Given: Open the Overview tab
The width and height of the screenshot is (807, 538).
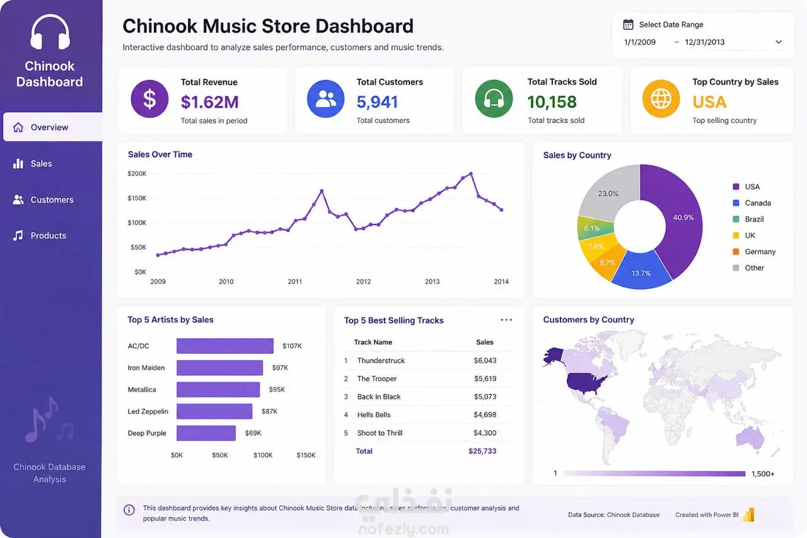Looking at the screenshot, I should [51, 127].
